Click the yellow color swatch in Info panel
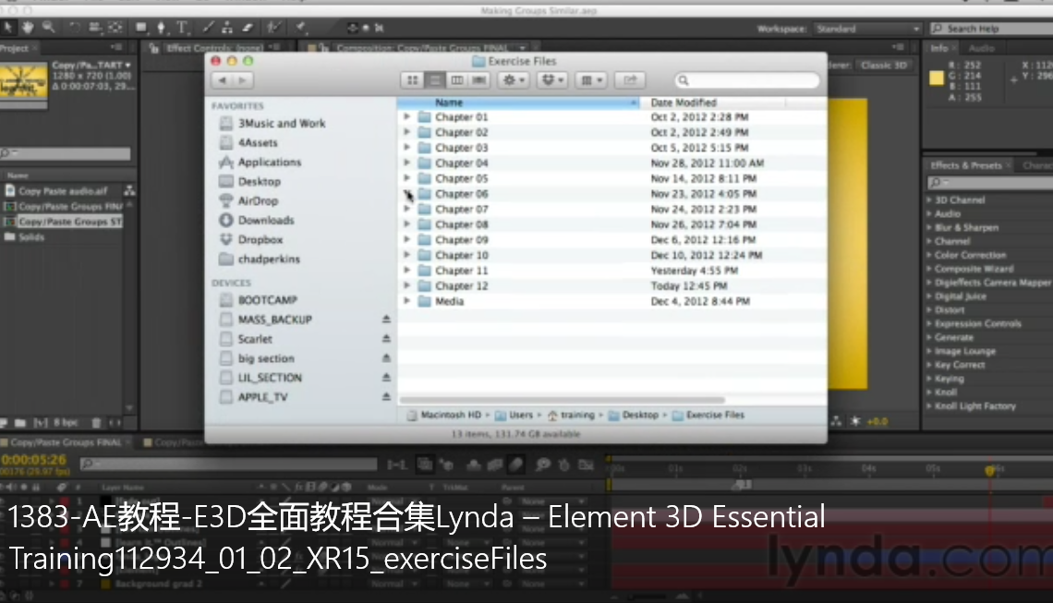The height and width of the screenshot is (603, 1053). 936,78
